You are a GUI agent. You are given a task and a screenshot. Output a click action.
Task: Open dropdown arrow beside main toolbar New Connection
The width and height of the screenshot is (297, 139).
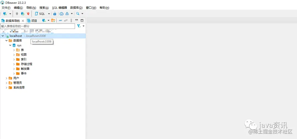pyautogui.click(x=10, y=14)
